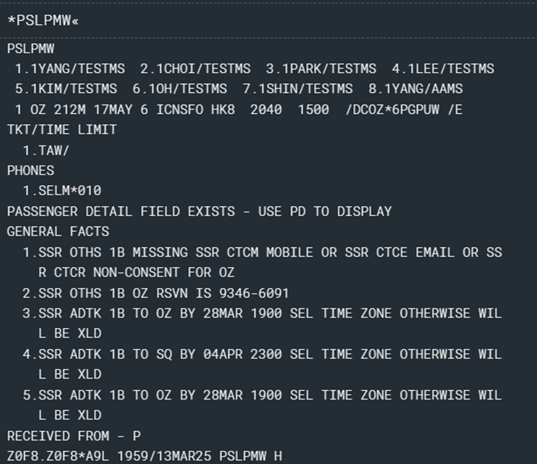Click the RECEIVED FROM - P line
This screenshot has height=464, width=537.
[x=74, y=436]
